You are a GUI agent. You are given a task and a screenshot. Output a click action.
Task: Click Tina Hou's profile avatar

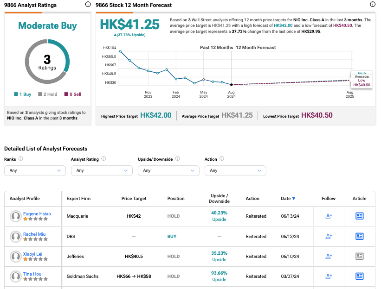click(16, 276)
